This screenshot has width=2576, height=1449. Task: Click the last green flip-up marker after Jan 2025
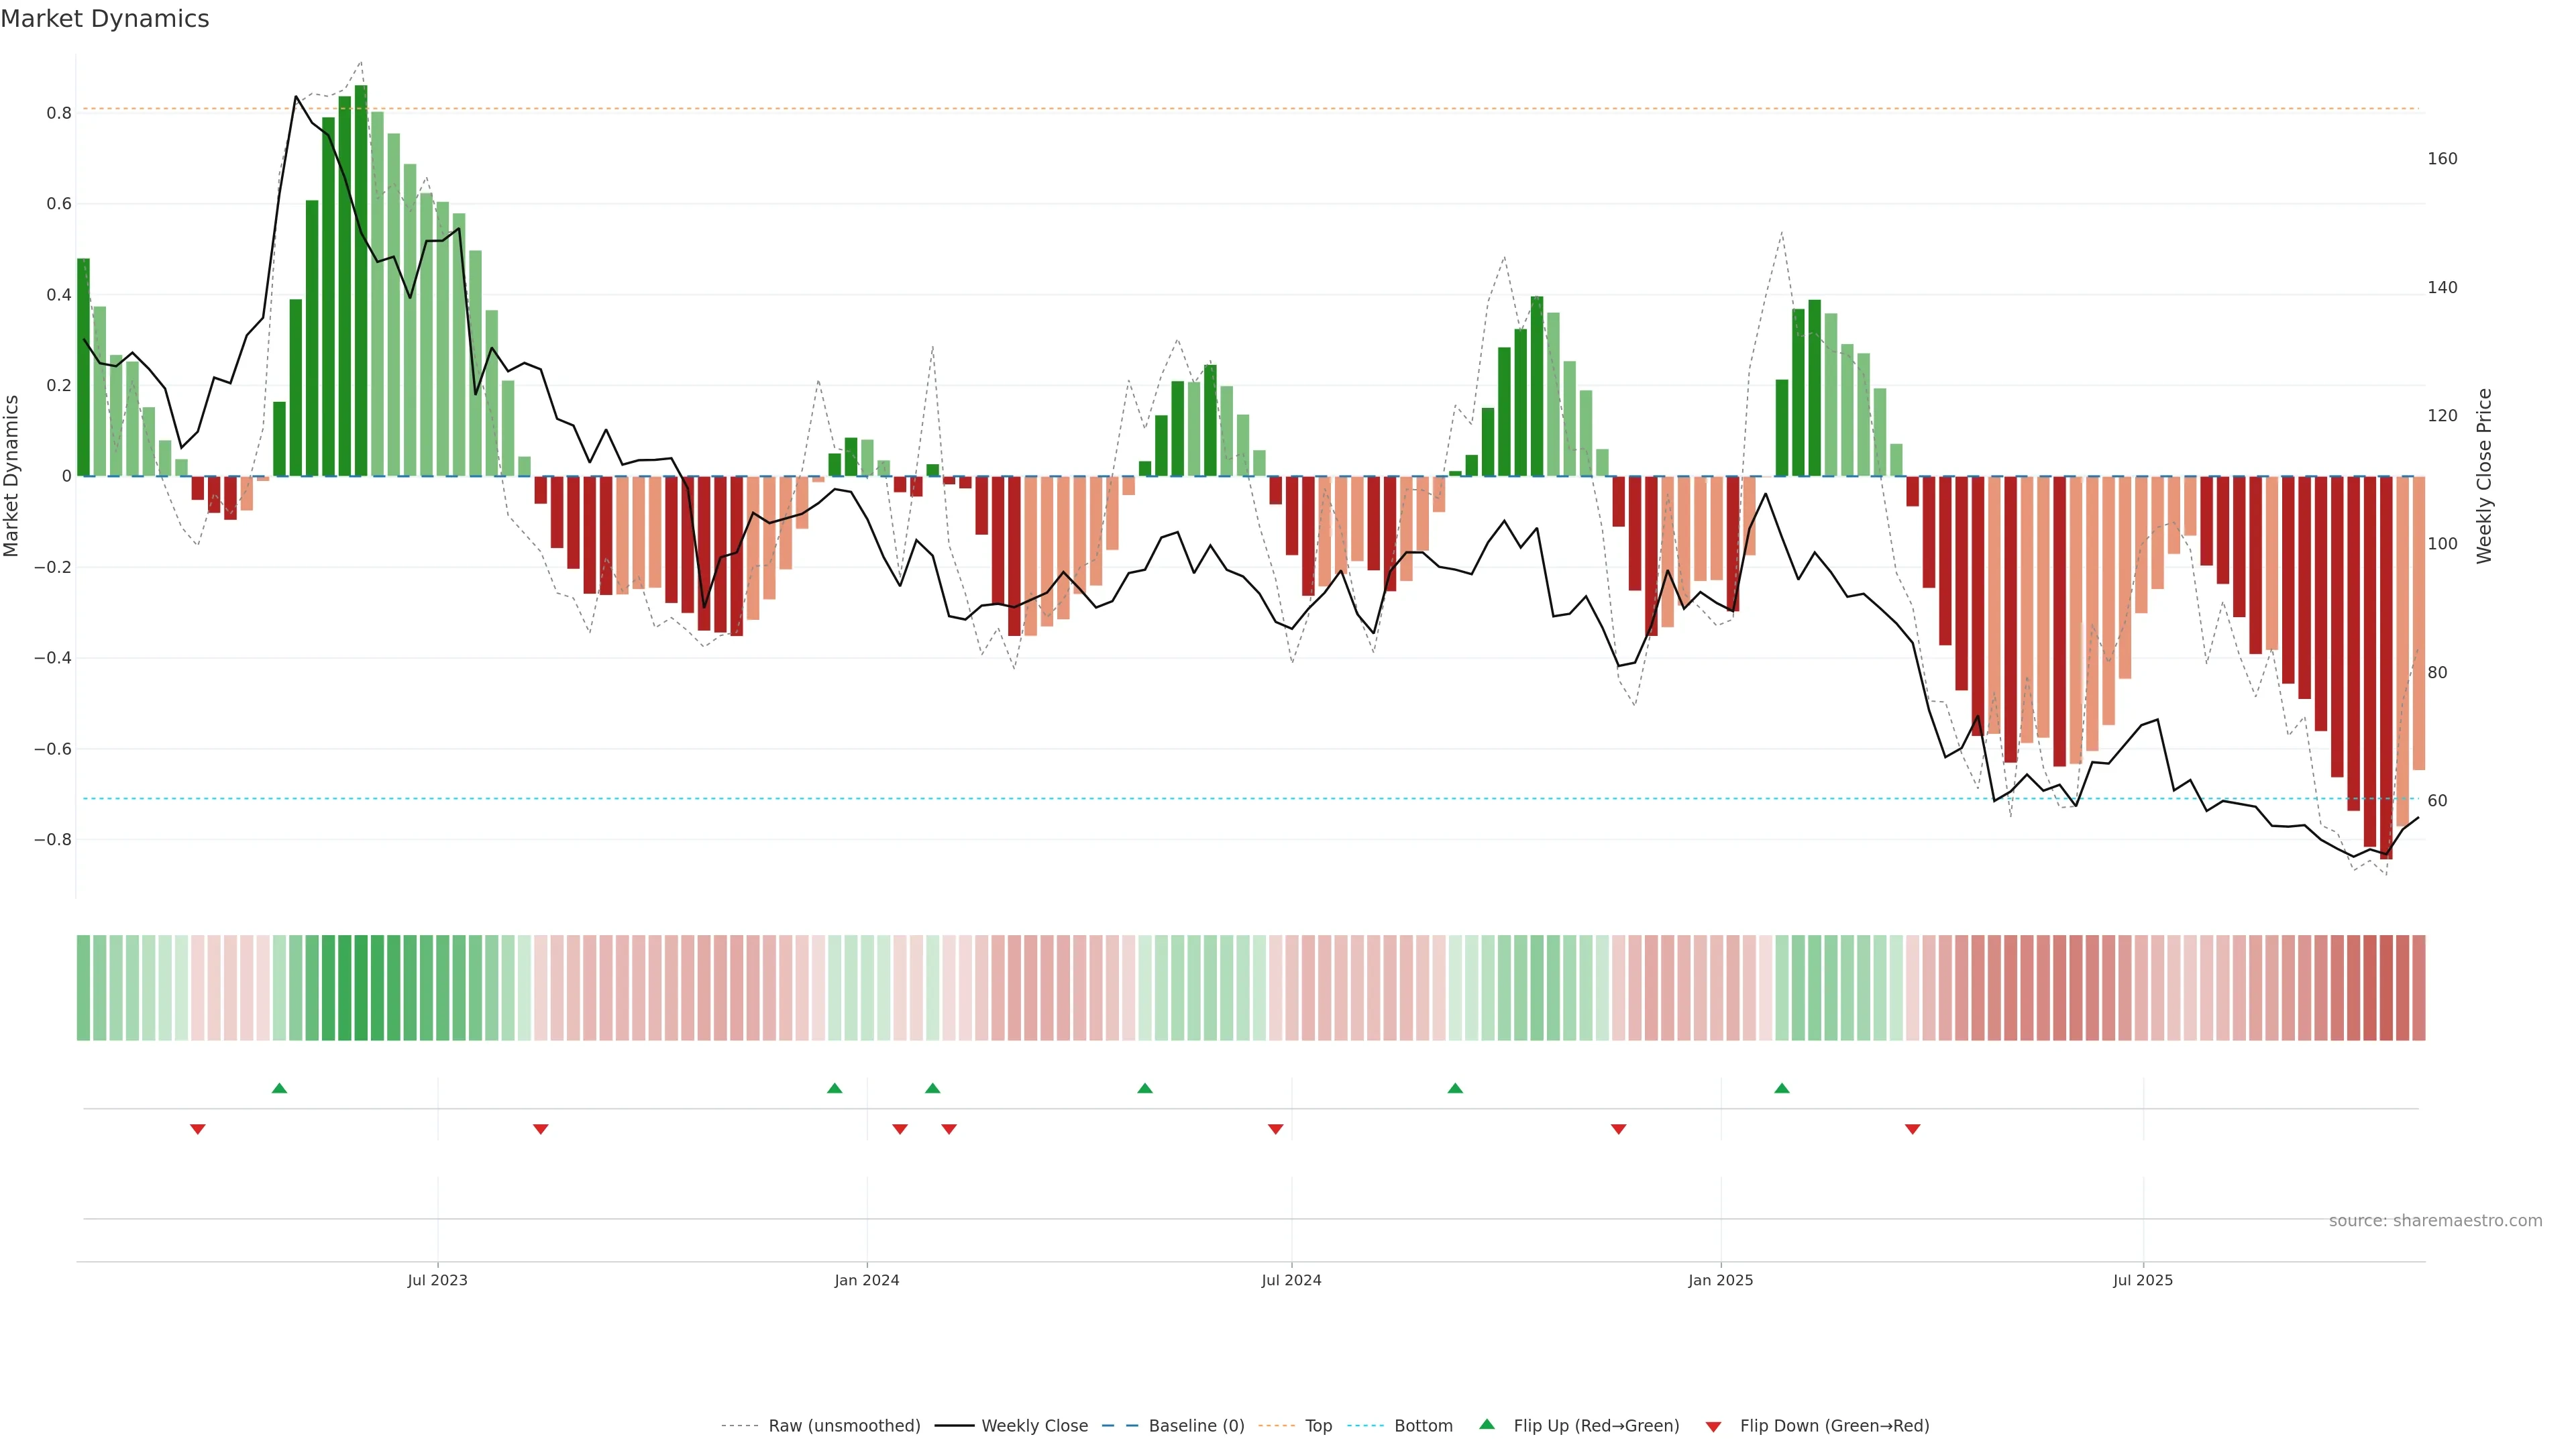1782,1088
